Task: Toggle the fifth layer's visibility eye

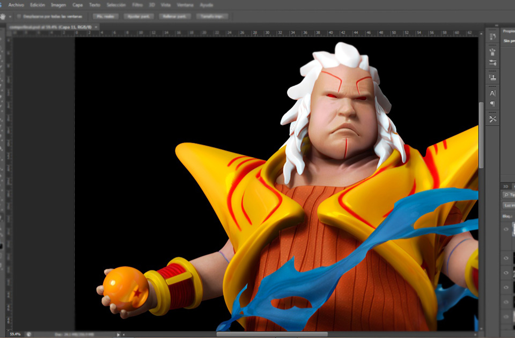Action: 506,302
